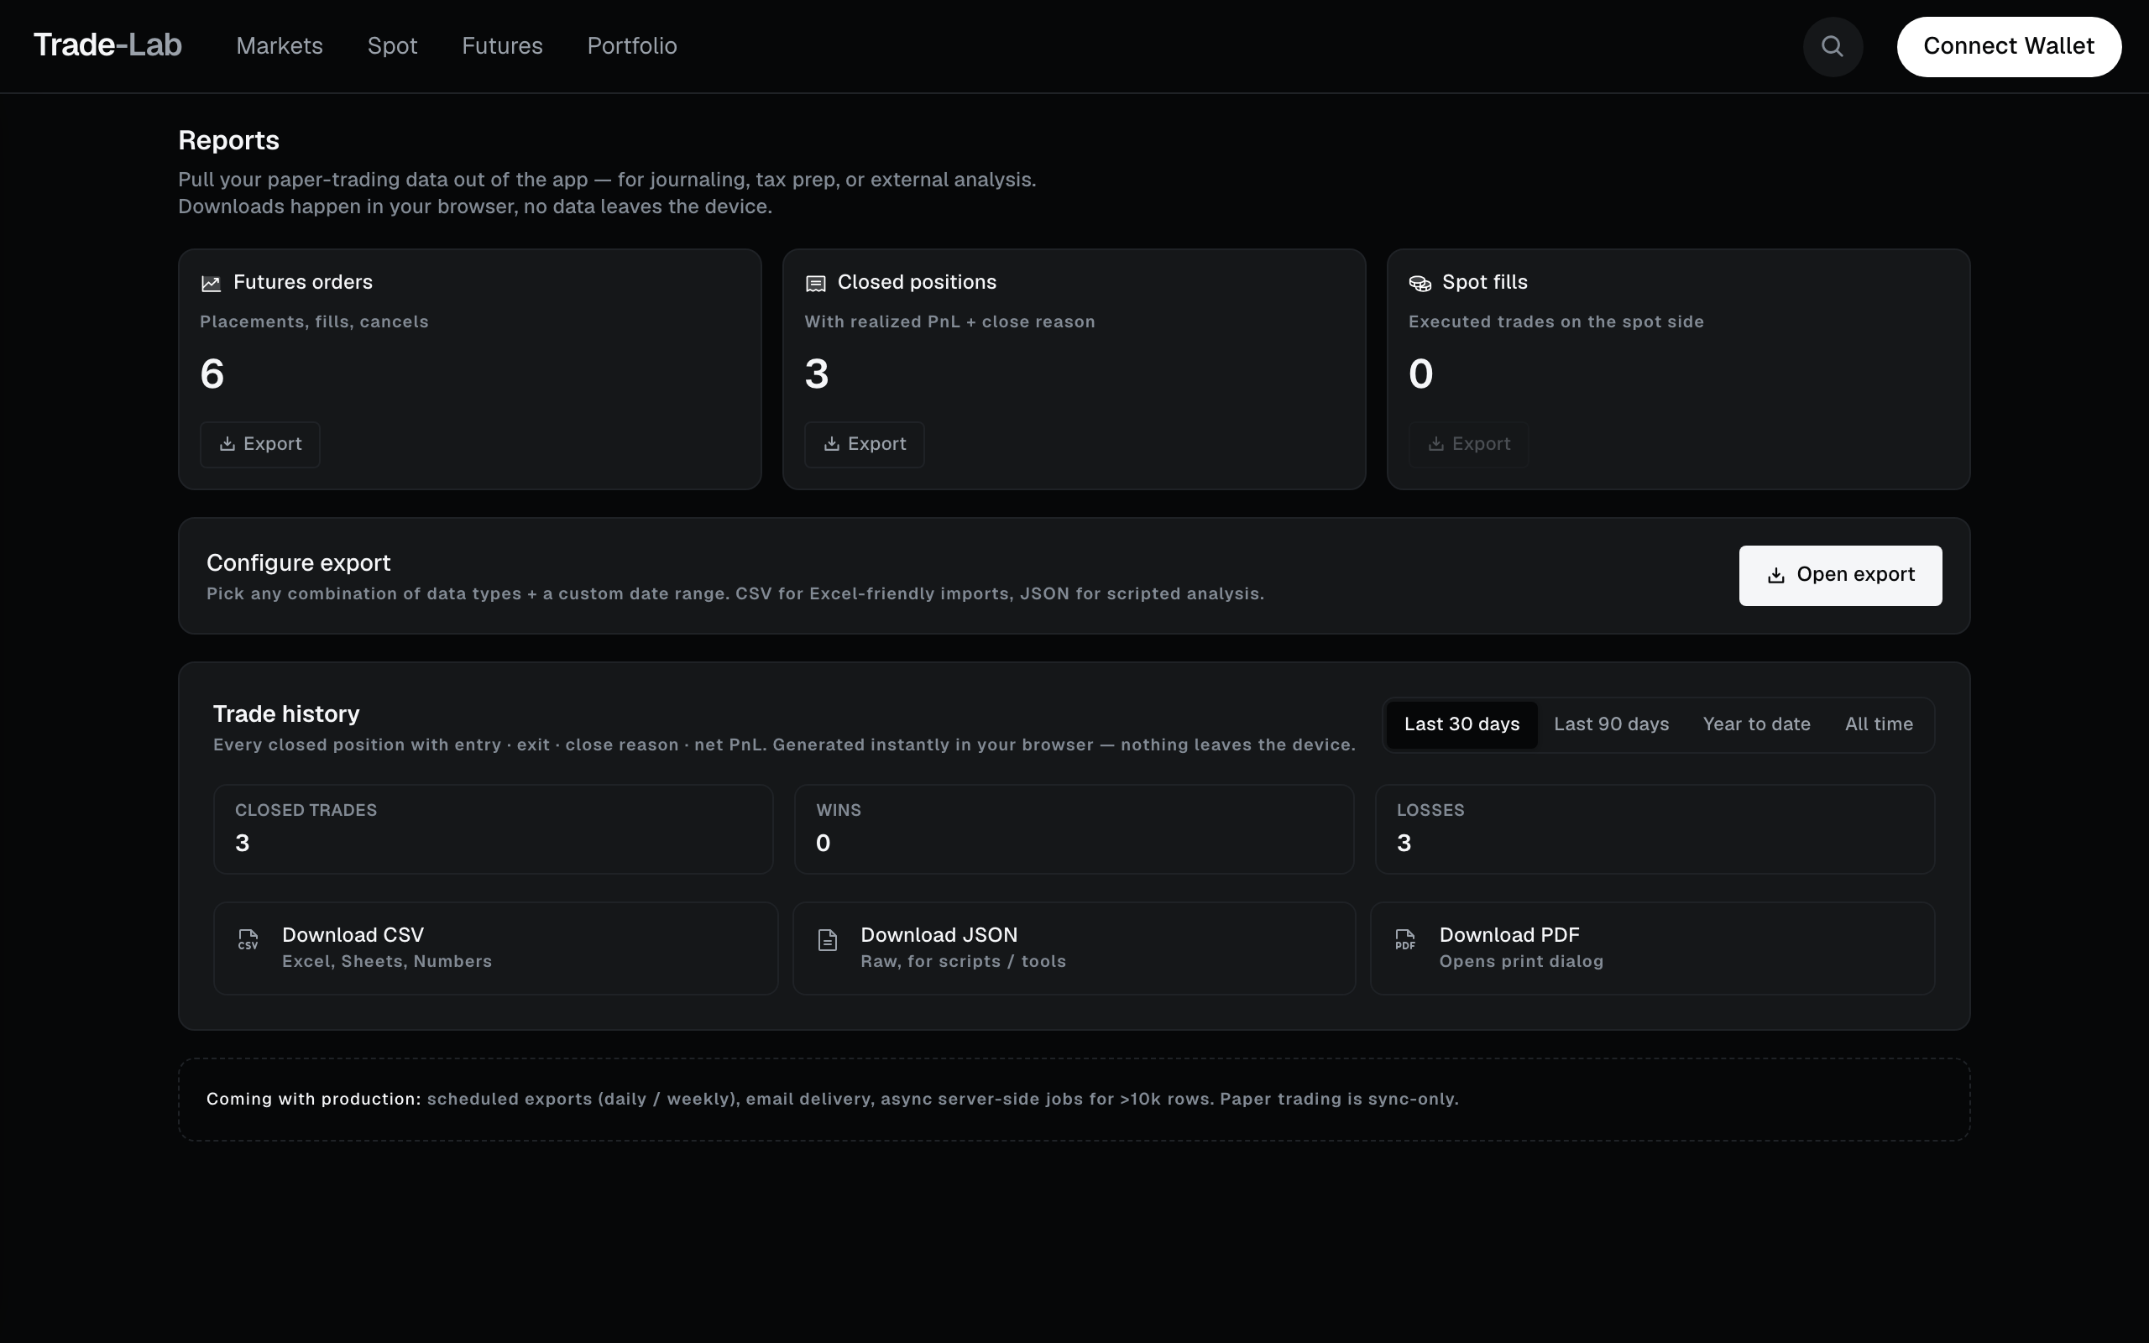Download trade history as JSON
Screen dimensions: 2149x1343
[x=1074, y=948]
